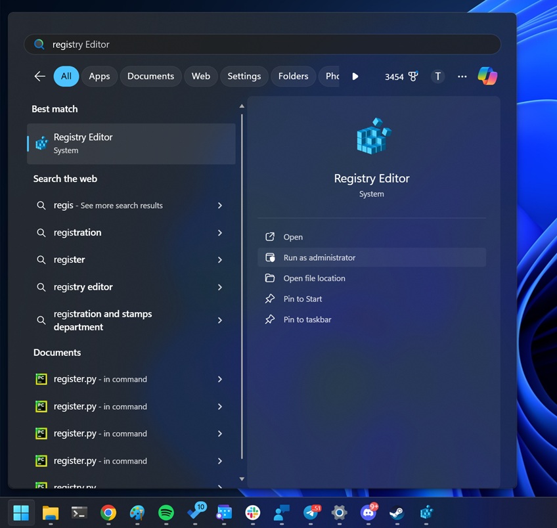Screen dimensions: 557x528
Task: Open Spotify from the taskbar
Action: 166,513
